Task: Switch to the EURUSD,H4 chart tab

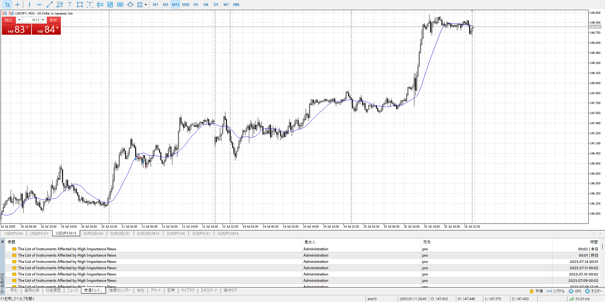Action: pos(93,234)
